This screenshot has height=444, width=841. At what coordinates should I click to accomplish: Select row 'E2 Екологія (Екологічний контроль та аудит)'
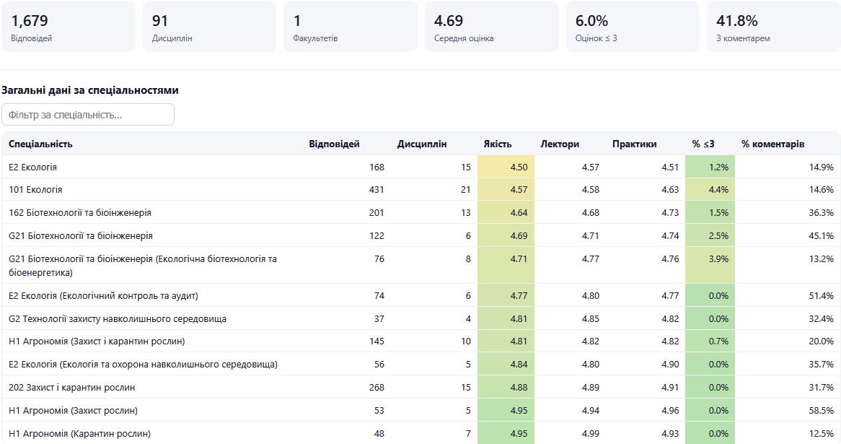click(420, 295)
